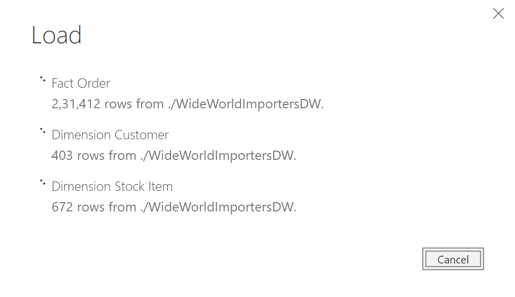This screenshot has height=297, width=515.
Task: Click the loading spinner beside Dimension Customer
Action: click(x=43, y=131)
